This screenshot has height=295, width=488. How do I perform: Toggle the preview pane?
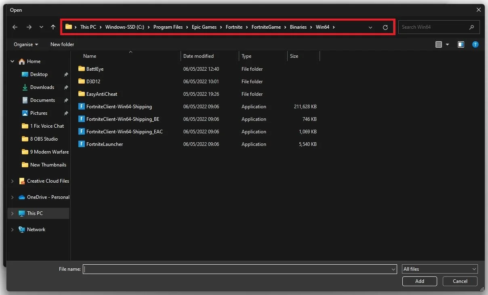[461, 44]
